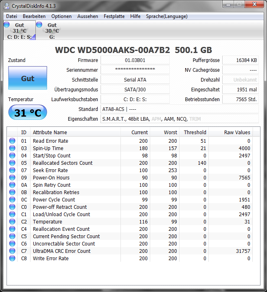The height and width of the screenshot is (292, 267).
Task: Click the Raw Values column header
Action: (231, 133)
